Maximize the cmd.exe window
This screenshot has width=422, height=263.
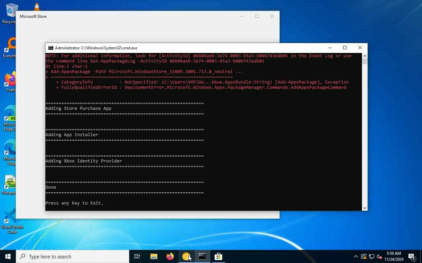pyautogui.click(x=345, y=48)
